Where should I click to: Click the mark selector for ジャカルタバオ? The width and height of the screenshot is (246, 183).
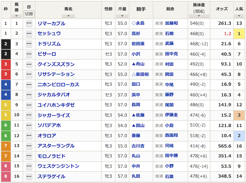[29, 95]
